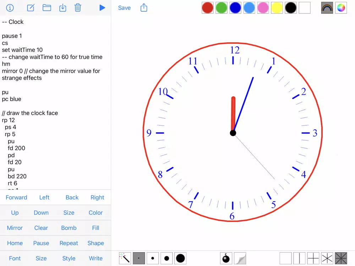The image size is (355, 266).
Task: Select the green color swatch
Action: [x=222, y=8]
